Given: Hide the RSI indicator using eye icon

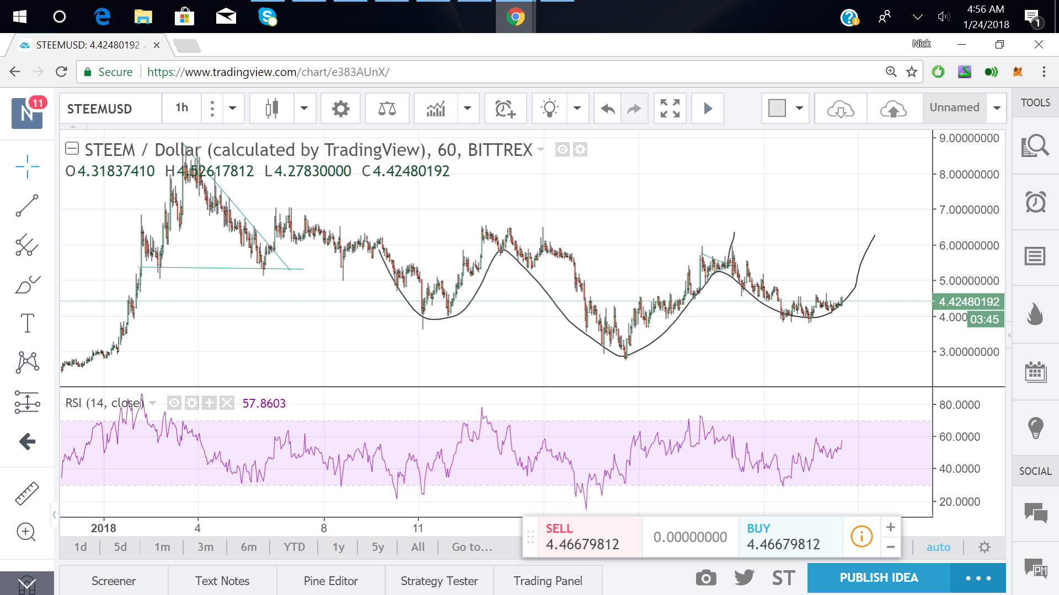Looking at the screenshot, I should click(174, 403).
